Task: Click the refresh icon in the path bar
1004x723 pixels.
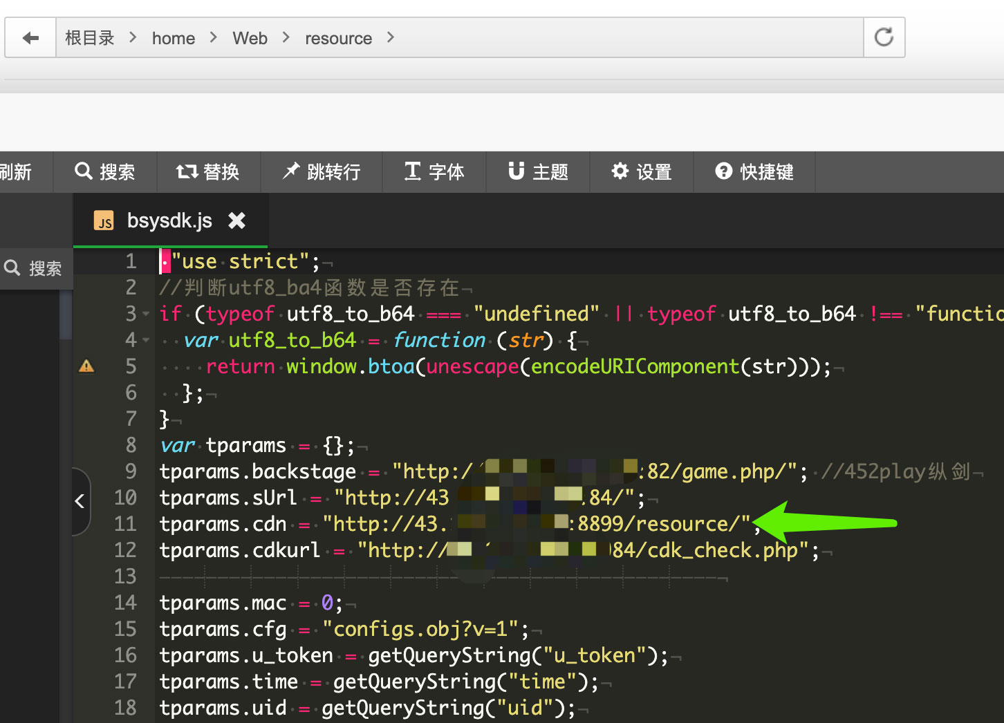Action: pos(884,37)
